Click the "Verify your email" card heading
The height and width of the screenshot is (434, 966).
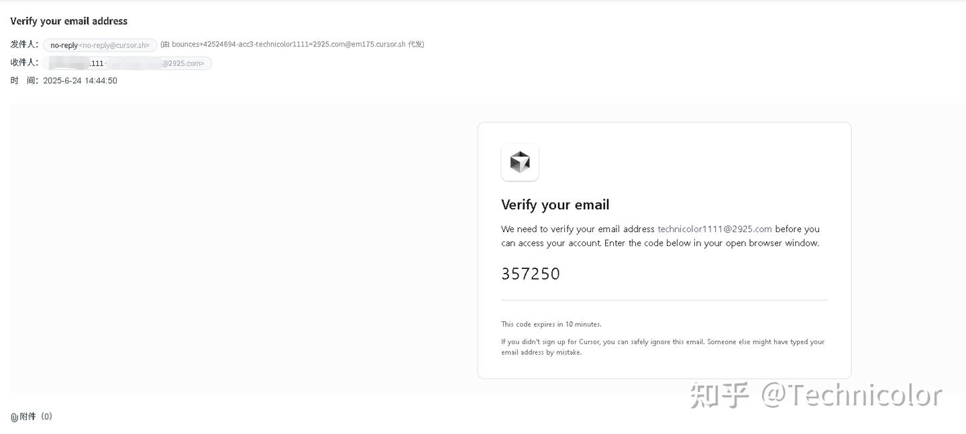(555, 205)
